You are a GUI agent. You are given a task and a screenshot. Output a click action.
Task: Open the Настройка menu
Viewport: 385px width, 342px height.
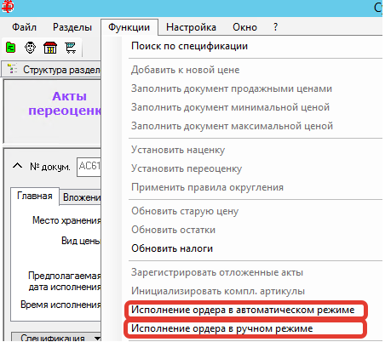(x=191, y=27)
